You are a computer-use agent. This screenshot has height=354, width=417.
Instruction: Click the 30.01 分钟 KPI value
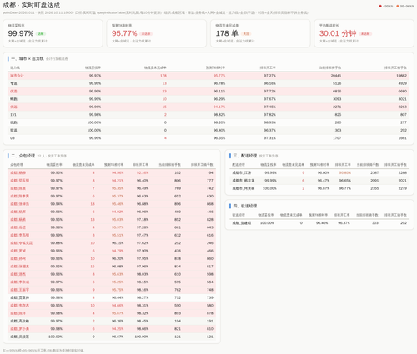(x=338, y=33)
